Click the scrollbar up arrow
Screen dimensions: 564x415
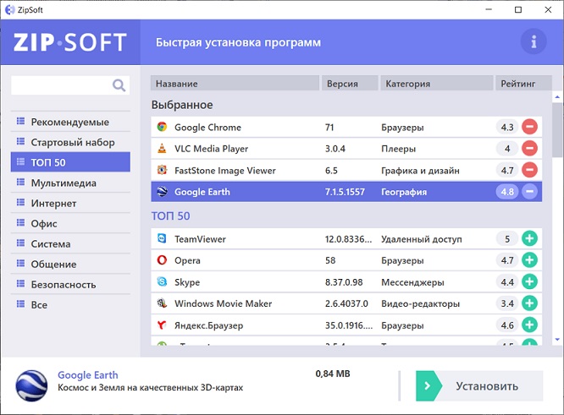pos(557,97)
